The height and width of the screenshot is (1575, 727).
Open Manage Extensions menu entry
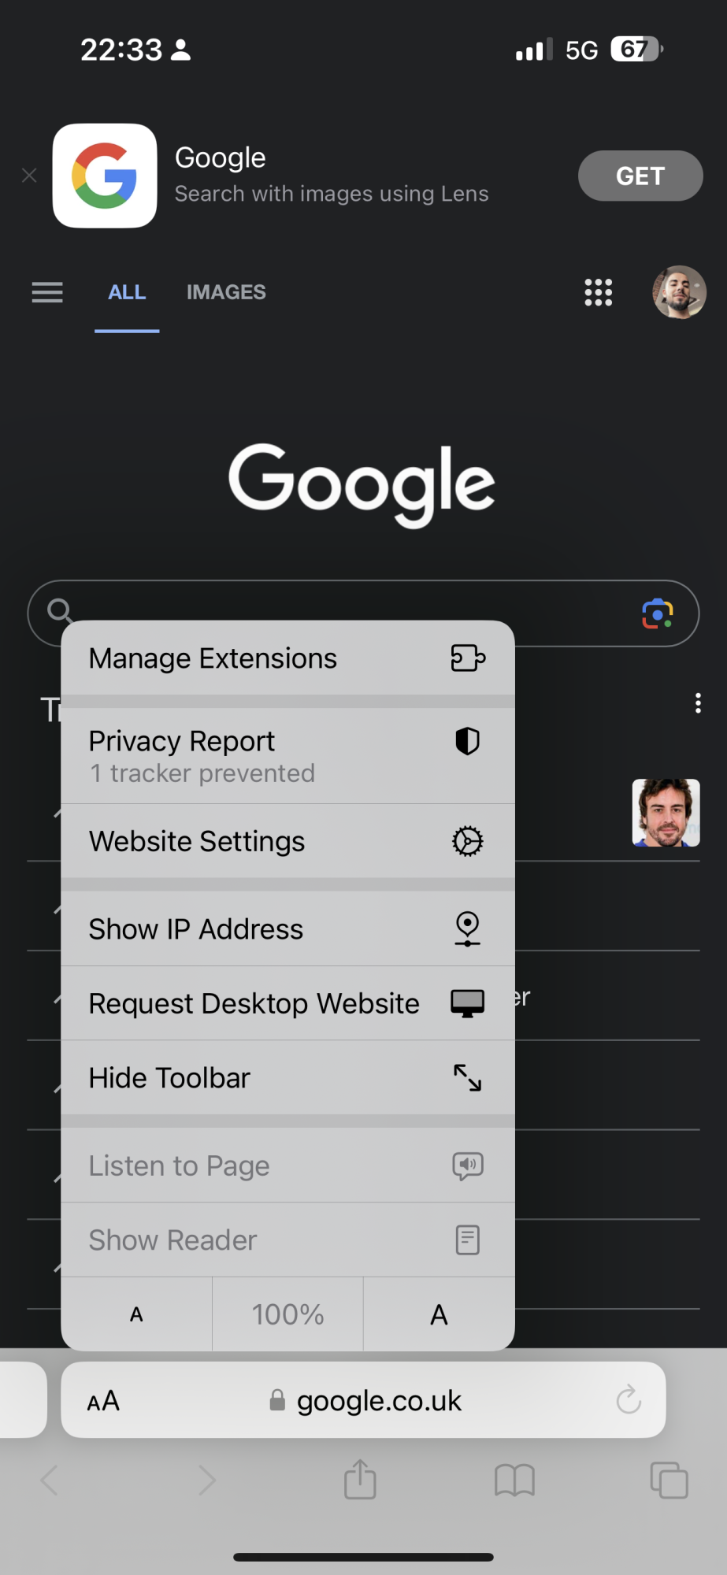287,658
